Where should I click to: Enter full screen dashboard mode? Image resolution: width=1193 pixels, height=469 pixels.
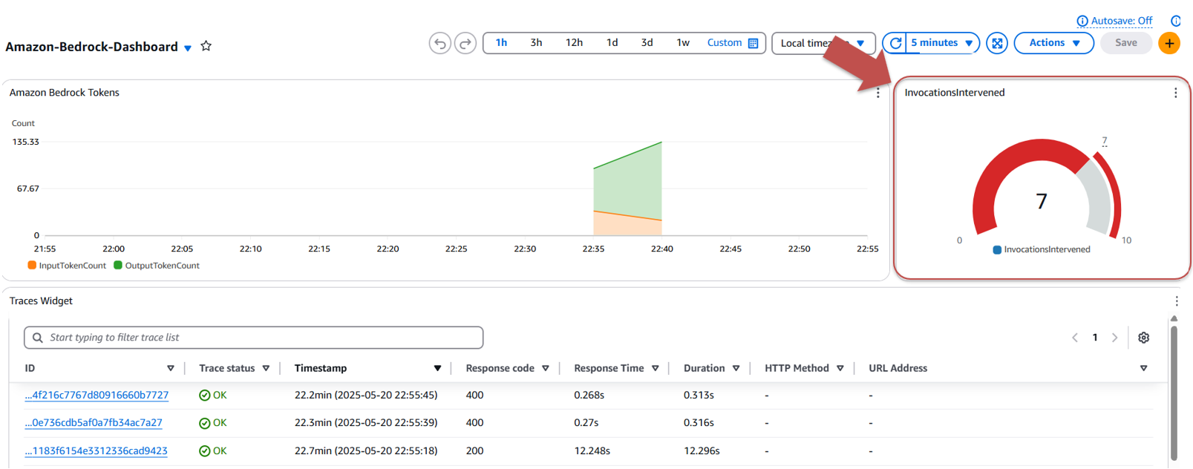(997, 43)
